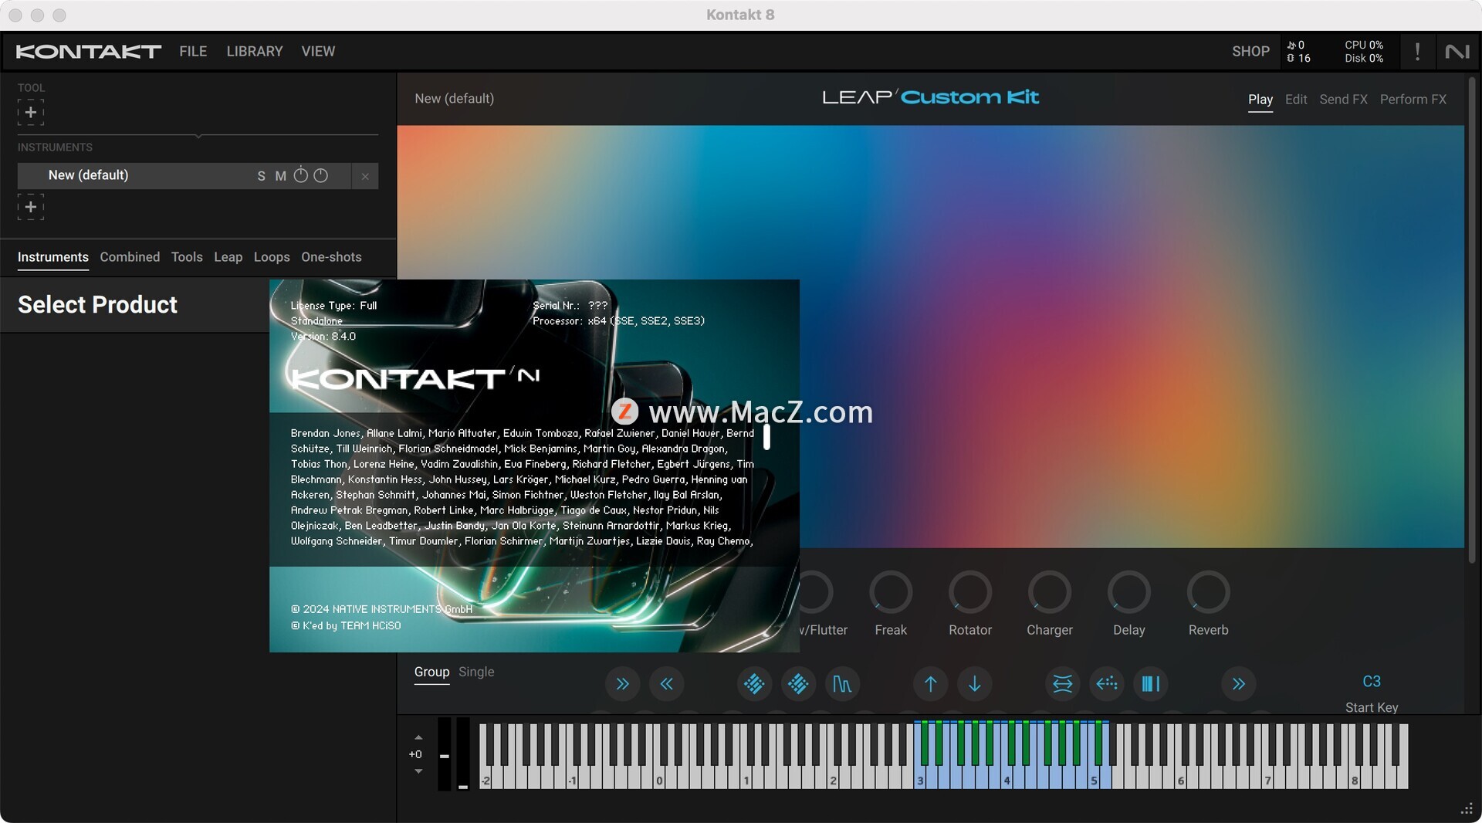Click the tune knob on New (default) row
Viewport: 1482px width, 823px height.
pyautogui.click(x=301, y=175)
